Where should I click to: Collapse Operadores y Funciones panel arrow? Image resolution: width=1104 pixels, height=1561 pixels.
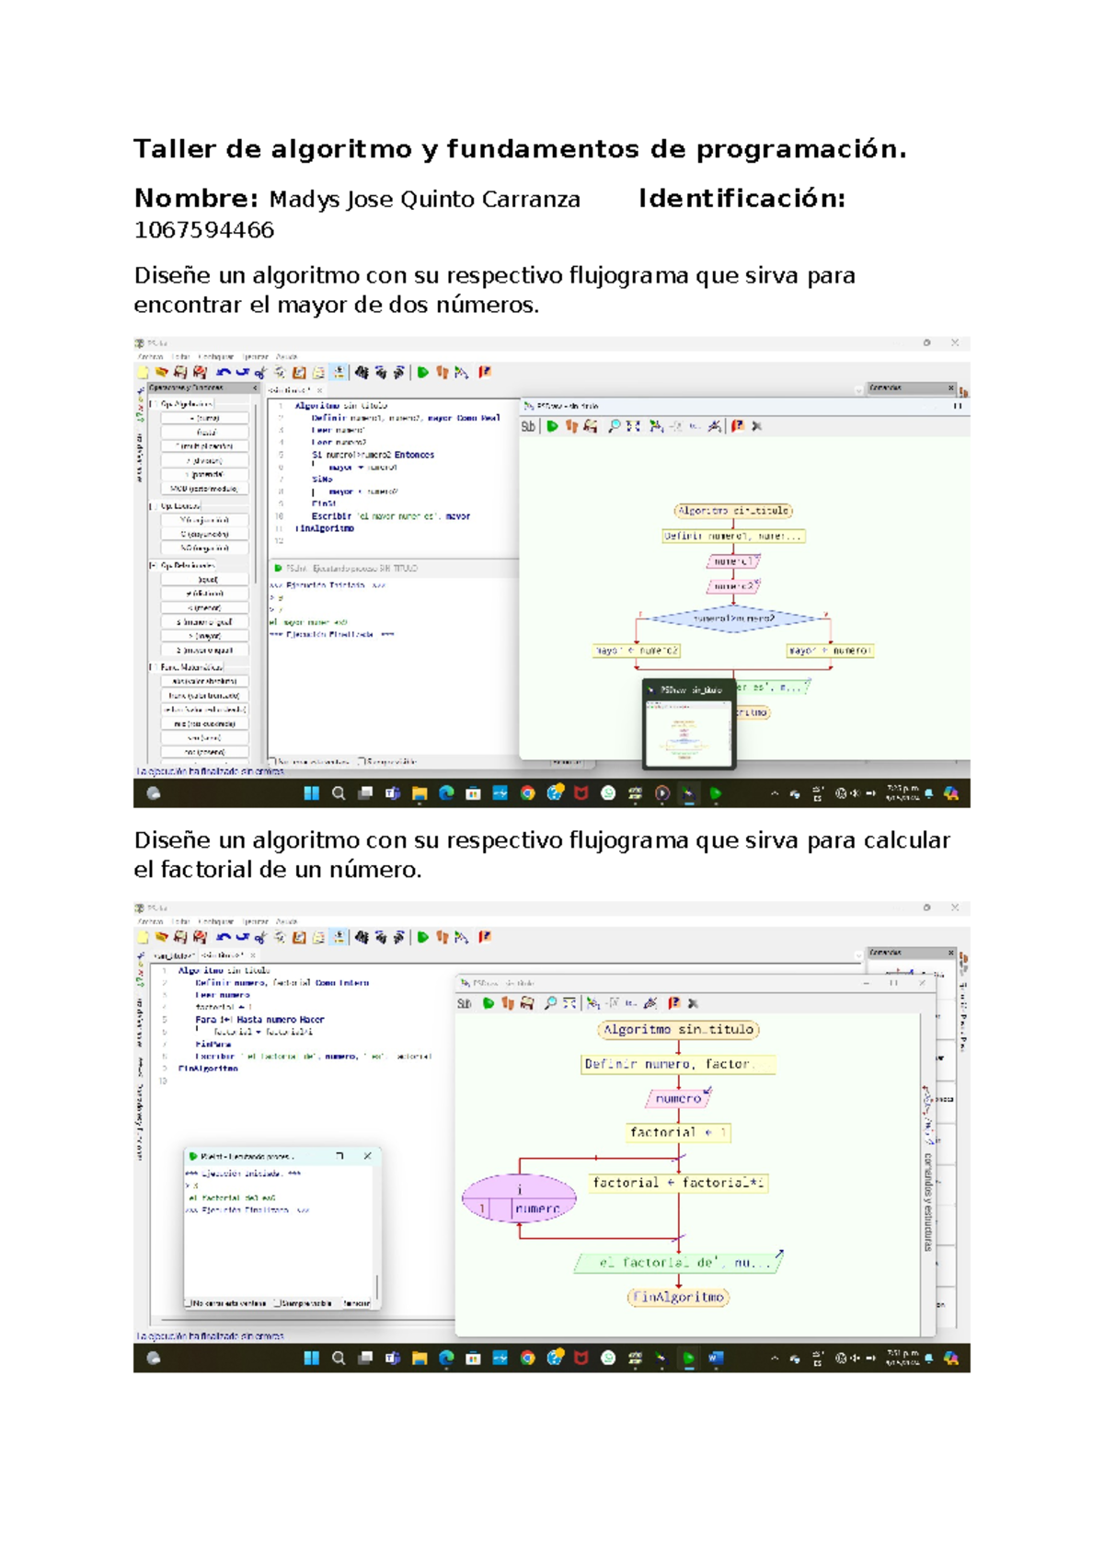255,388
